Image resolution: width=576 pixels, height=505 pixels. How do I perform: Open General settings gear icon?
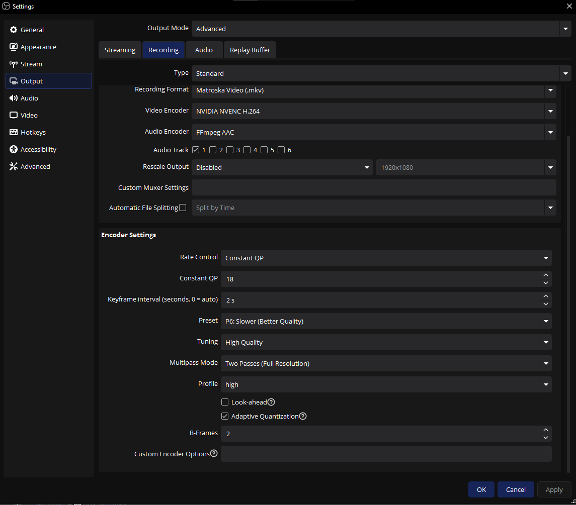coord(14,30)
